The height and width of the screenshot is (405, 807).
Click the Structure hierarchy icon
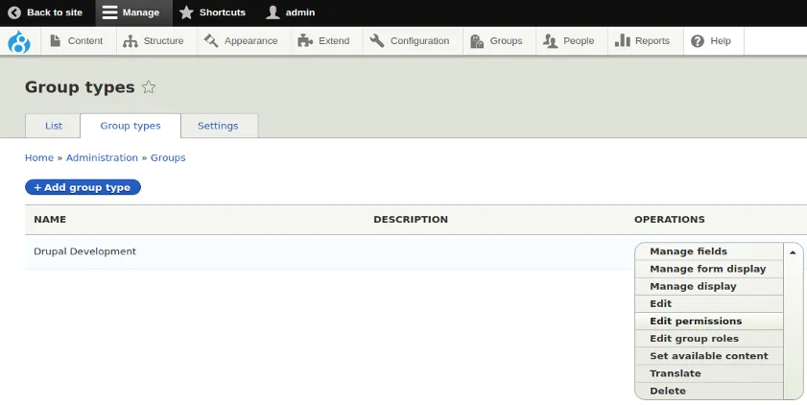pos(131,41)
